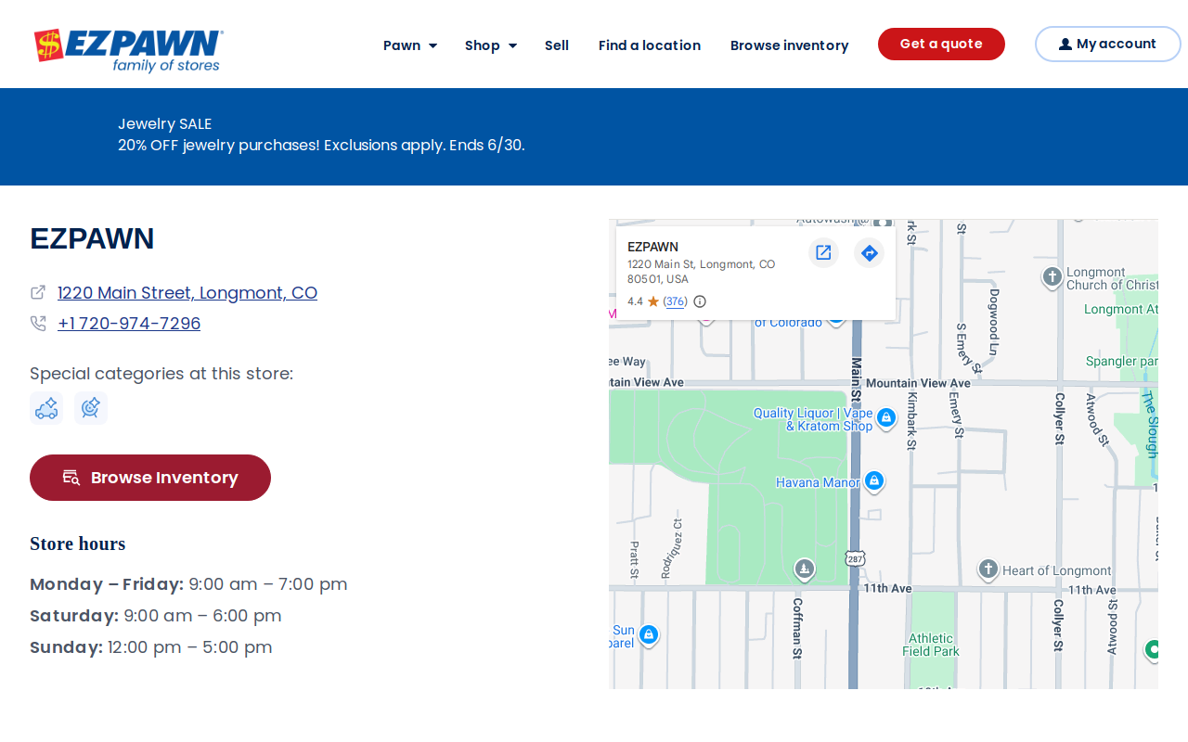Click the EZPAWN family of stores logo
The width and height of the screenshot is (1188, 742).
[x=128, y=50]
